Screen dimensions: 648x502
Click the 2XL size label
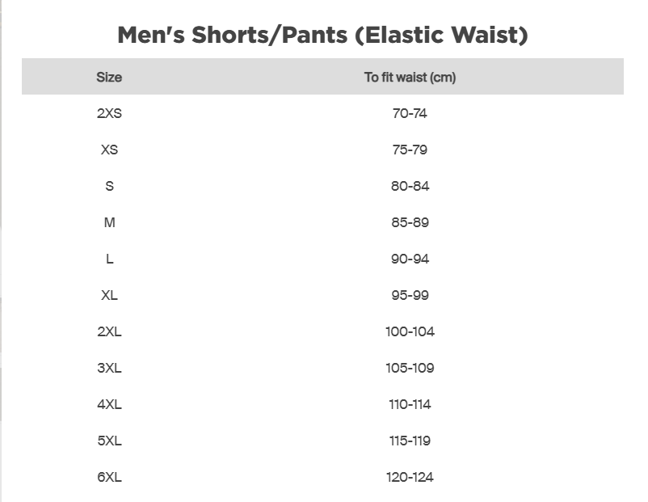click(109, 332)
